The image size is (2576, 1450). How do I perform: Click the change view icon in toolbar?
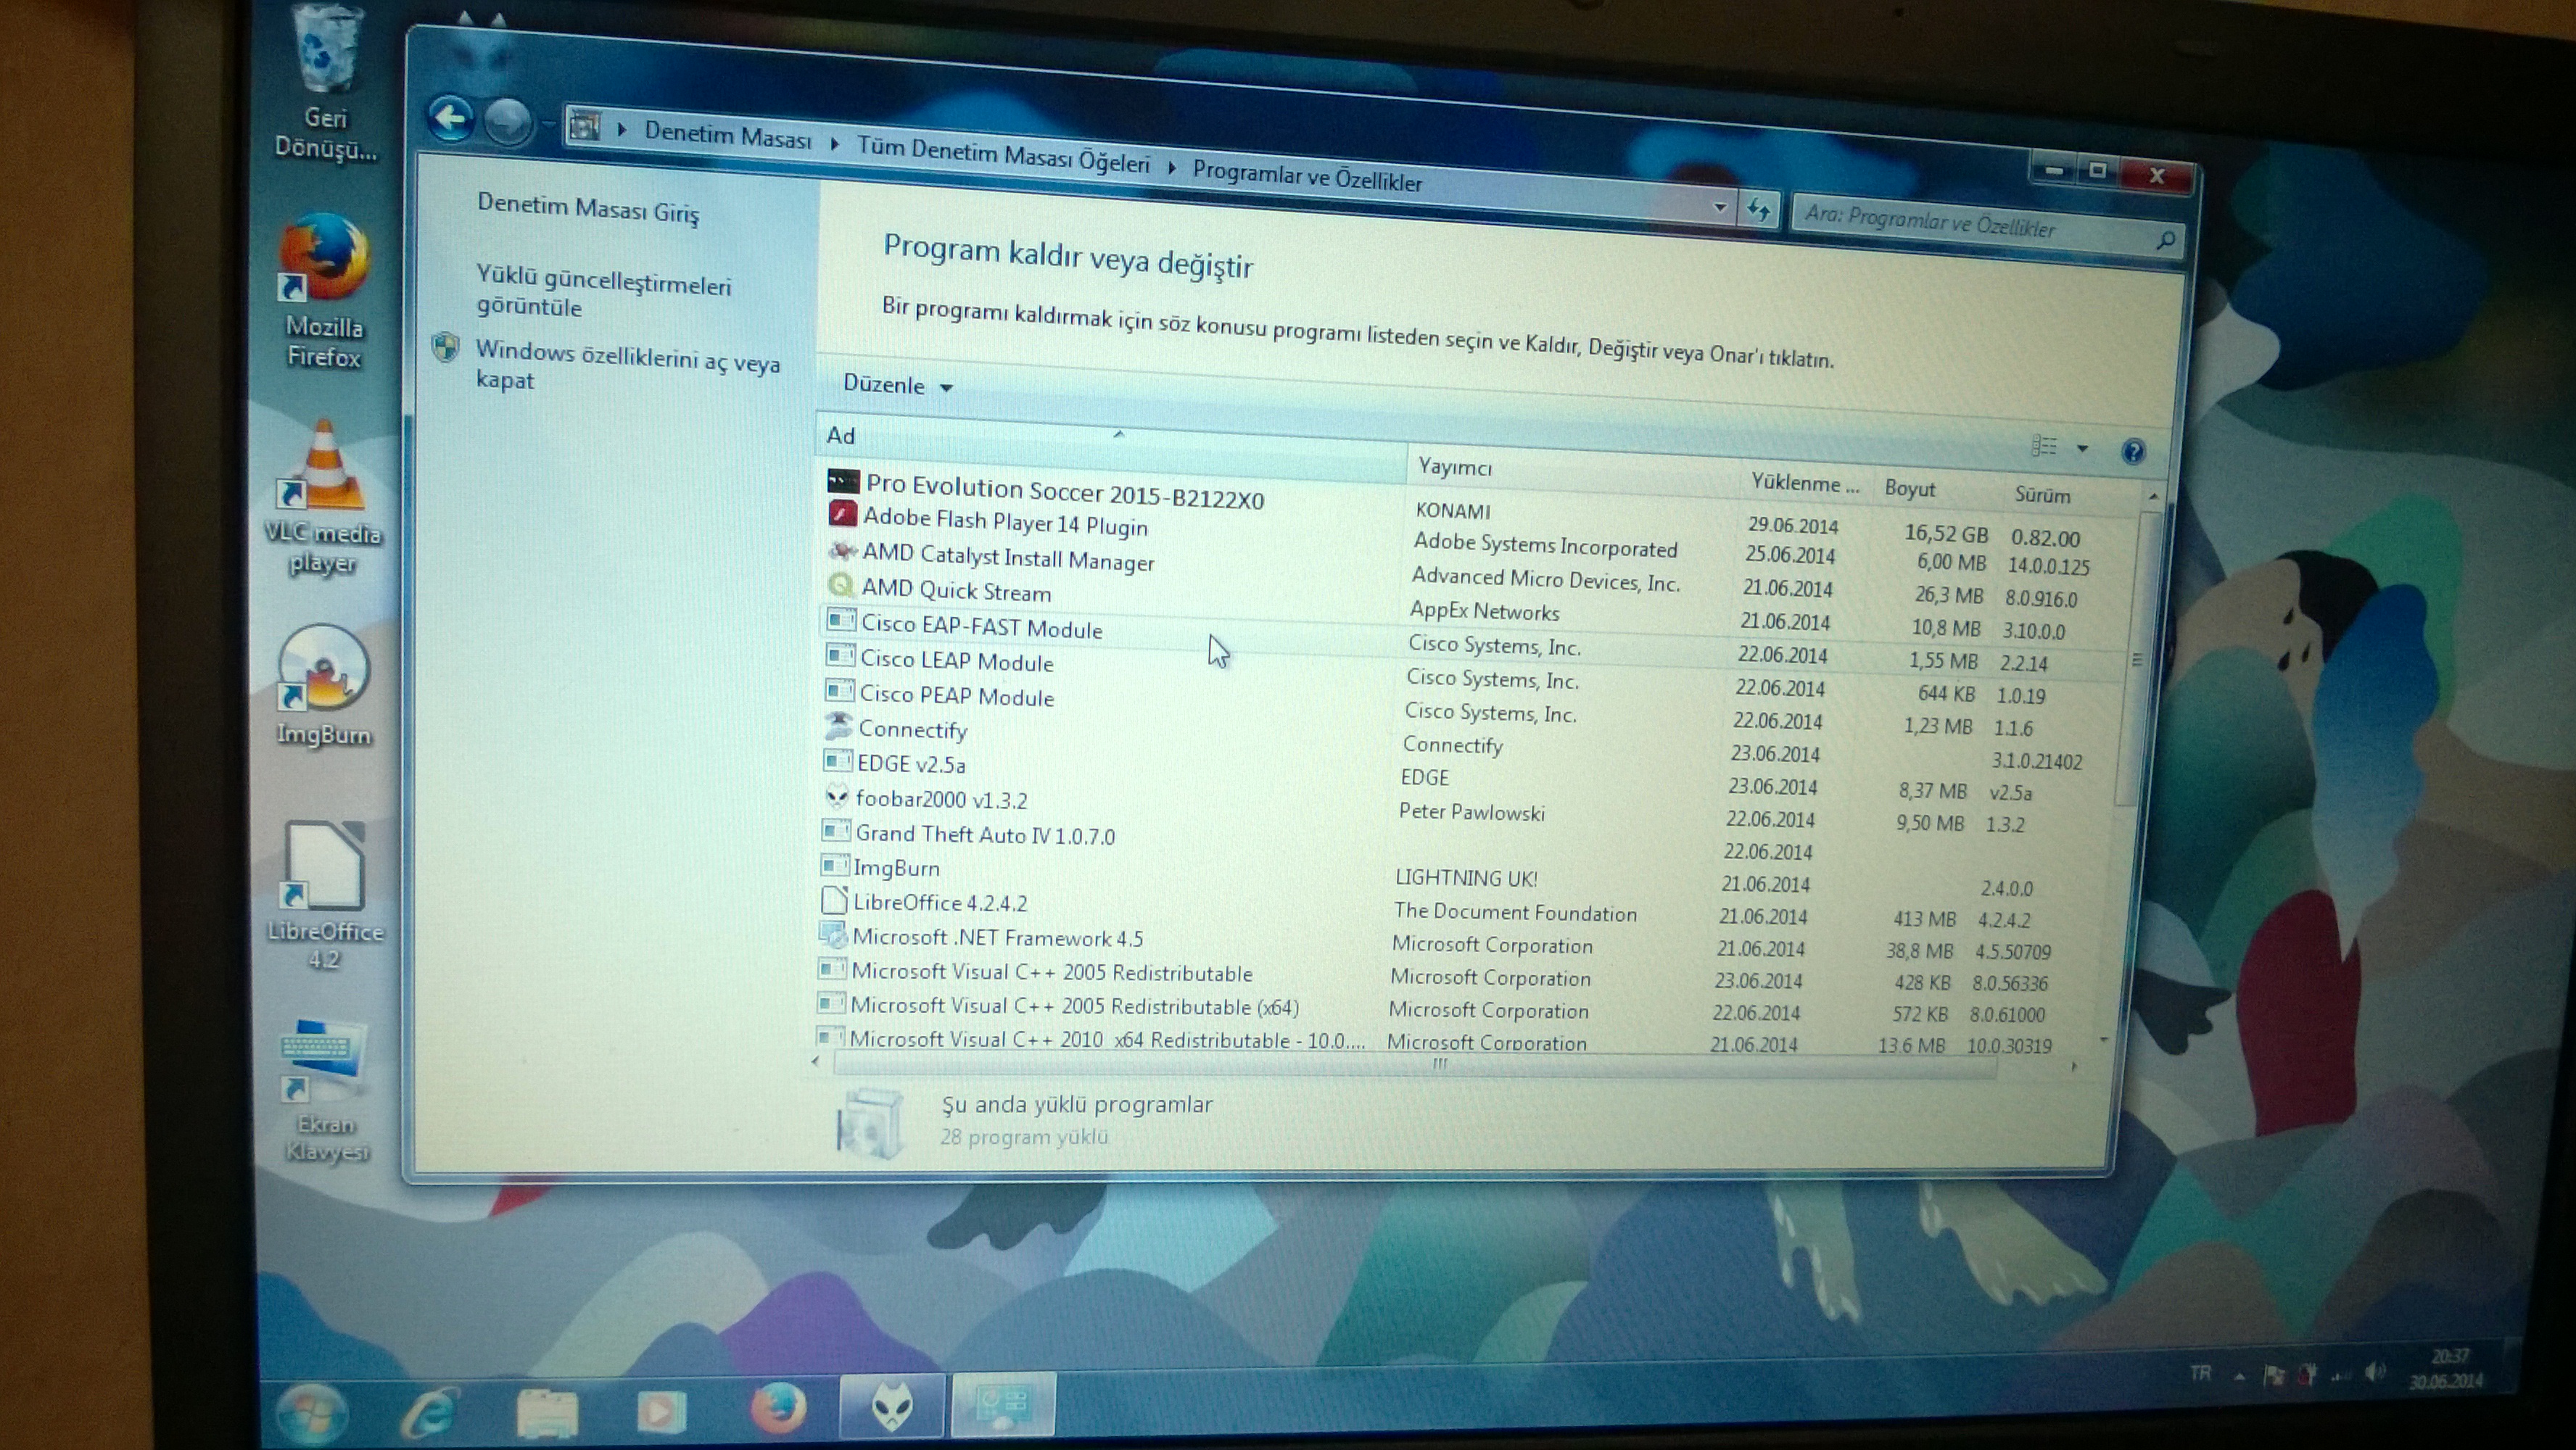2043,446
